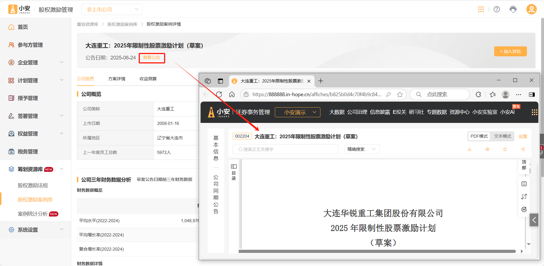Expand the 权益管理 sidebar menu
The height and width of the screenshot is (266, 544).
click(35, 134)
